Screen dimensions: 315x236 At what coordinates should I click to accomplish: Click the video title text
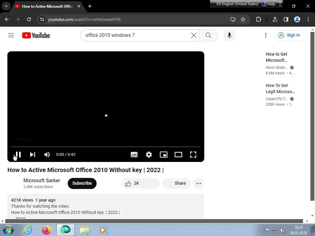86,170
